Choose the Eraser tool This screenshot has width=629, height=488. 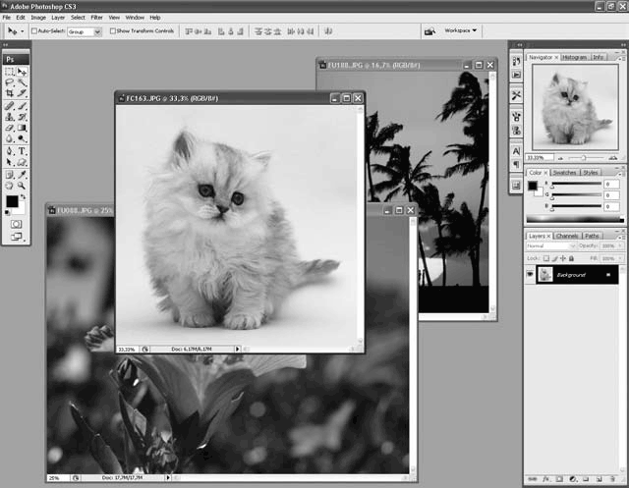9,128
